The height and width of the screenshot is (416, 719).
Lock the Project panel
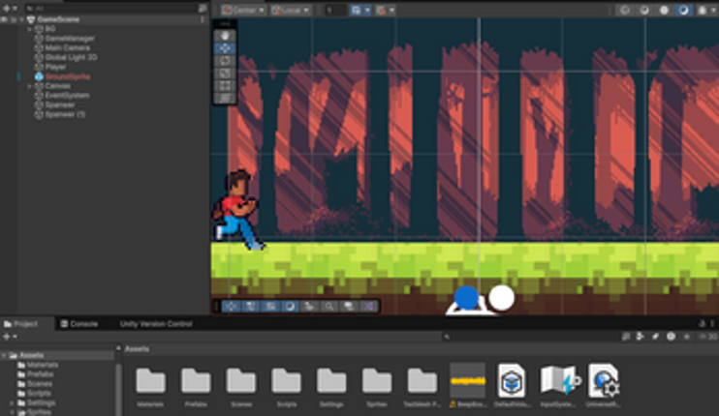(x=702, y=324)
